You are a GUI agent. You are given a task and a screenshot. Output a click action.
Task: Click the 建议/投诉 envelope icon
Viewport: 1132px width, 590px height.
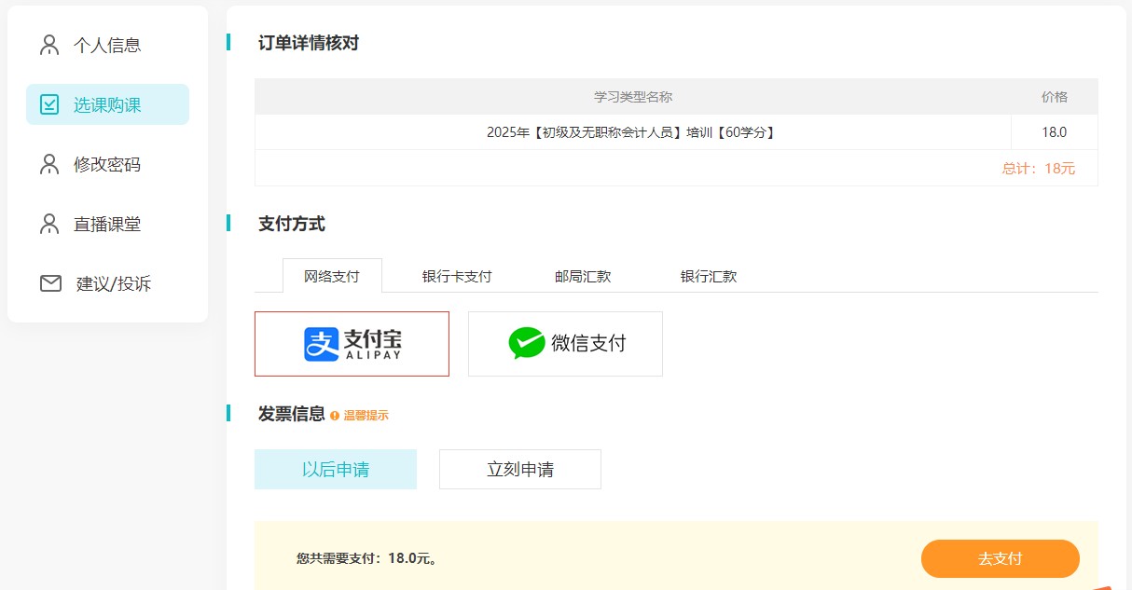click(x=50, y=283)
